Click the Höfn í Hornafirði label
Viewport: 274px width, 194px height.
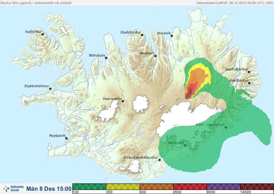[210, 125]
